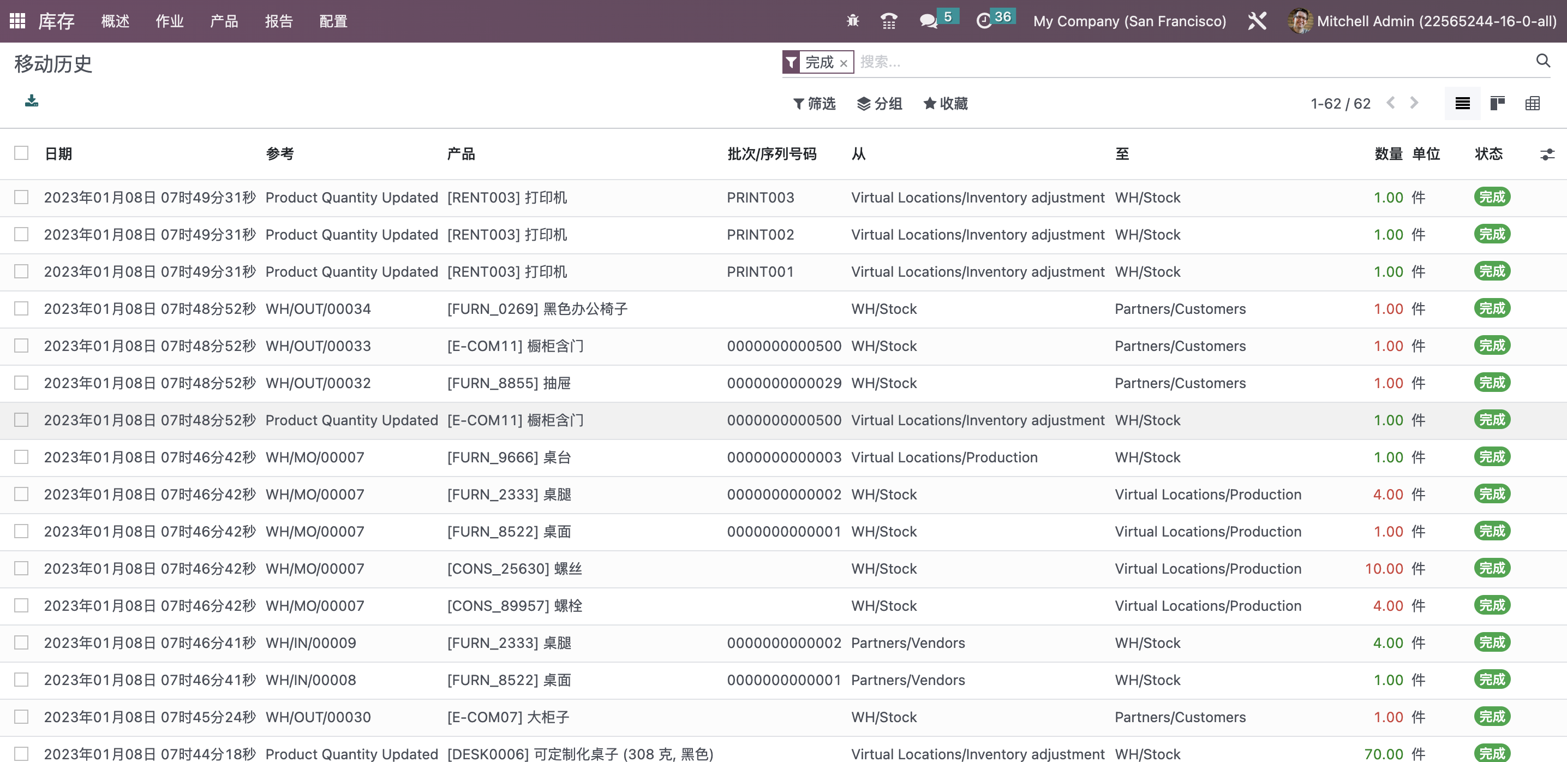Open the 配置 menu
Screen dimensions: 1567x762
(x=333, y=21)
